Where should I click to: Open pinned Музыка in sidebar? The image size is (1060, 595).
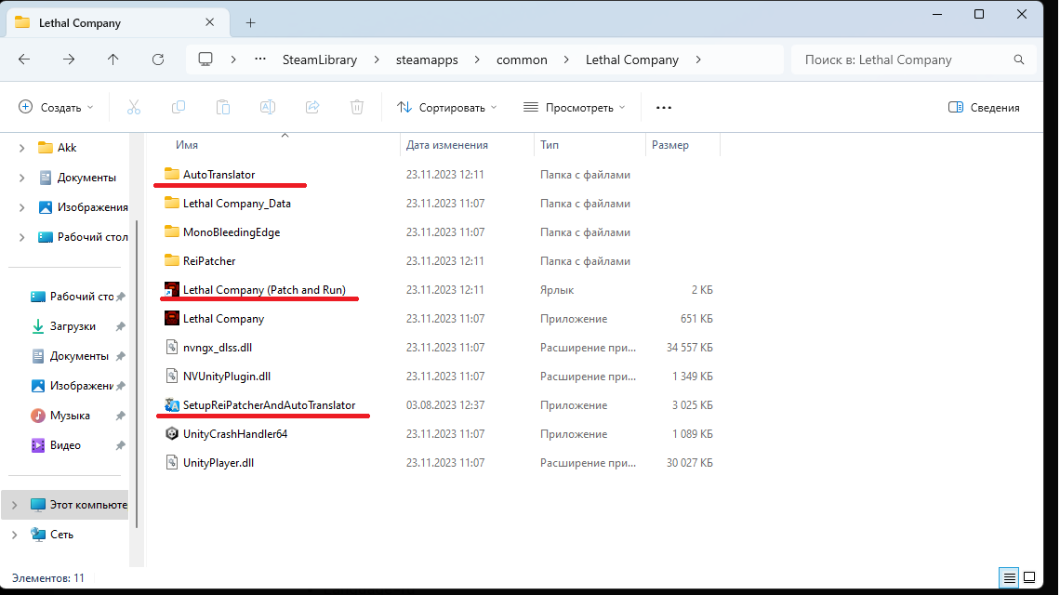pyautogui.click(x=70, y=416)
